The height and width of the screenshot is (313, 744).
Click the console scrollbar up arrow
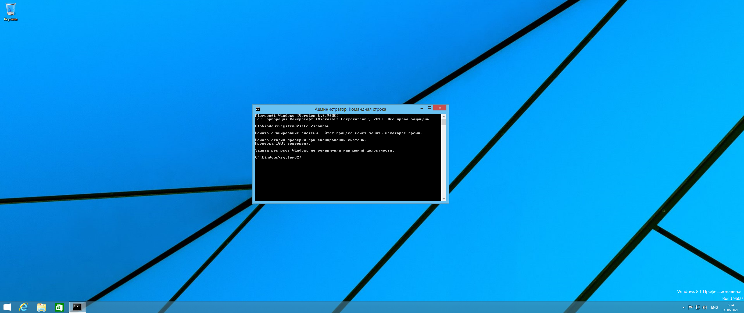point(443,116)
